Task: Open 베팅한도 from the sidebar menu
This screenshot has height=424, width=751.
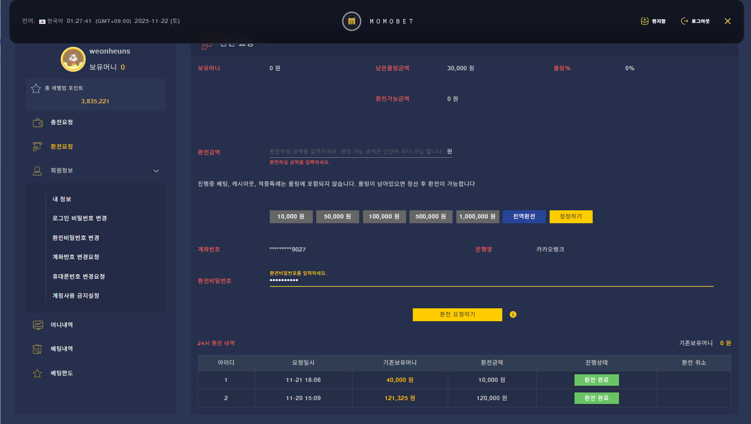Action: click(62, 373)
